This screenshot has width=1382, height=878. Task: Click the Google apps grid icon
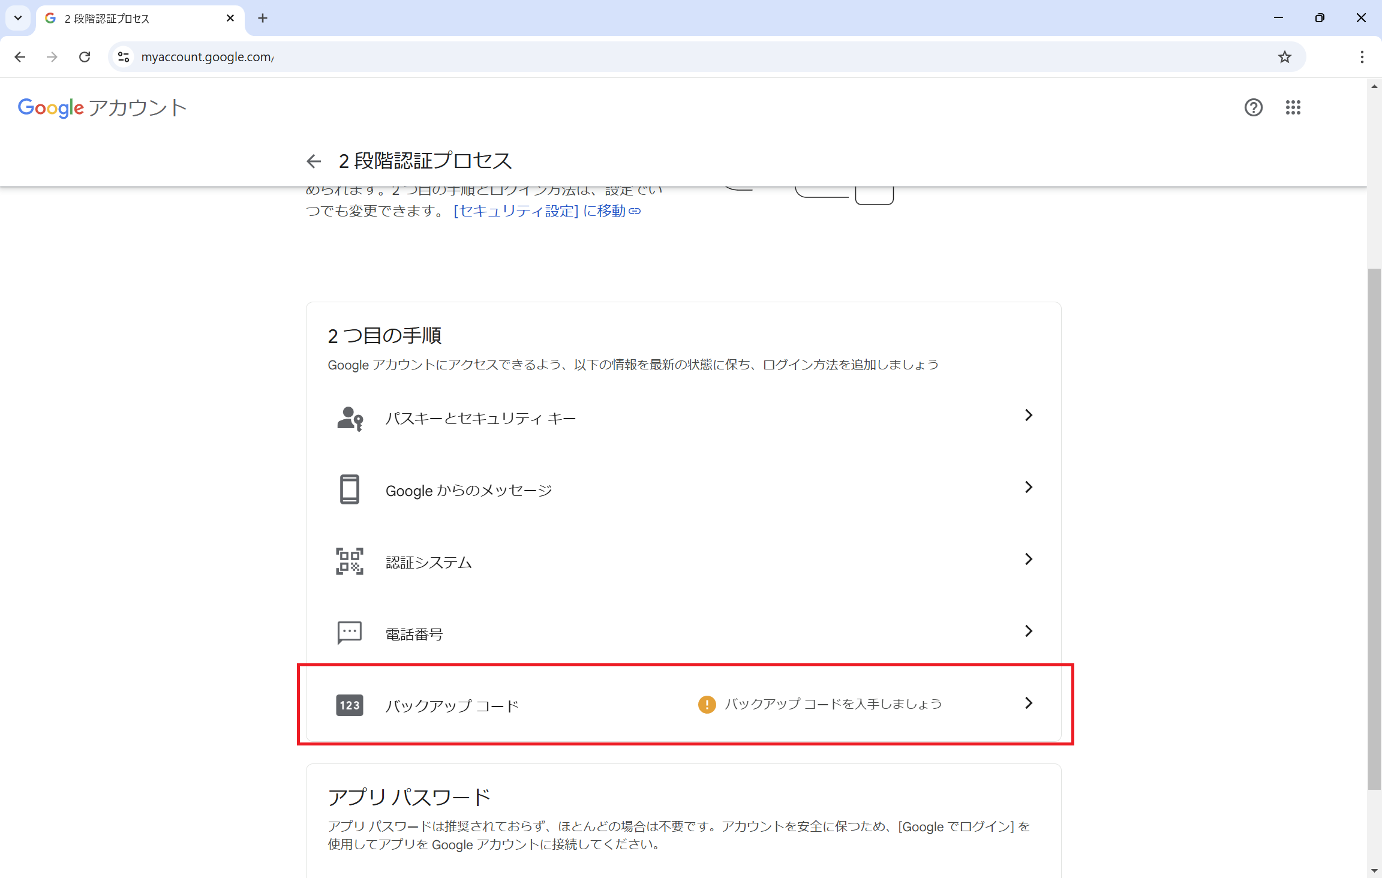1293,107
